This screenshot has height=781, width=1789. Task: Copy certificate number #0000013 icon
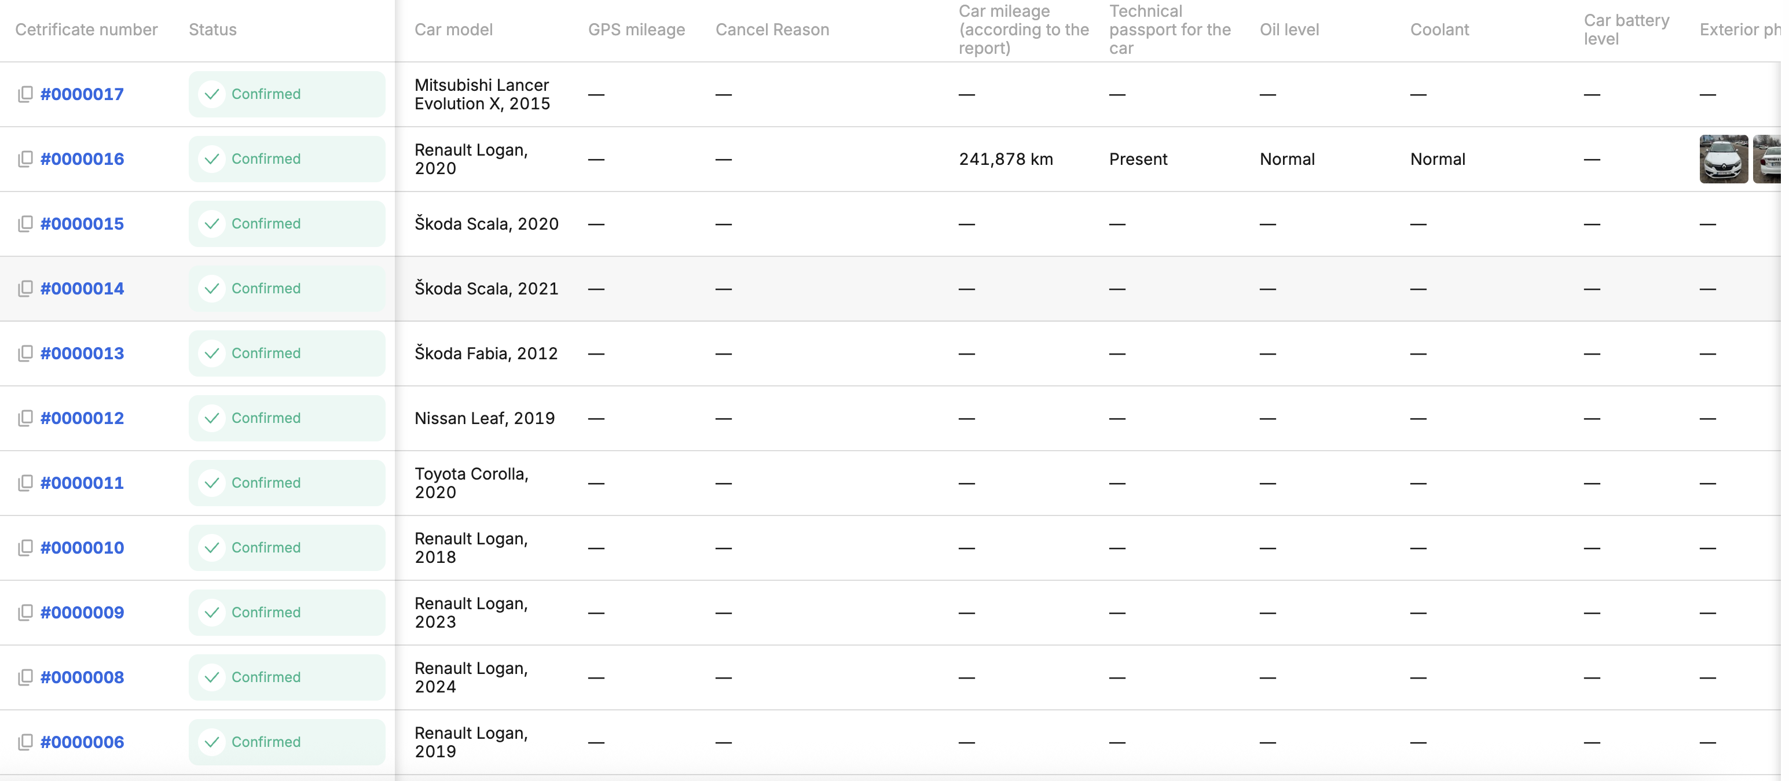coord(25,353)
